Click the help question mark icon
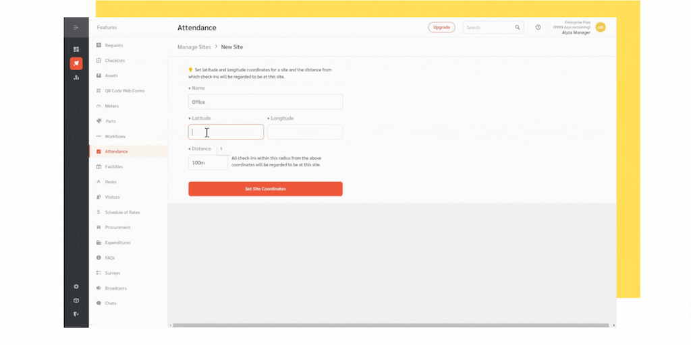This screenshot has width=691, height=345. click(538, 27)
